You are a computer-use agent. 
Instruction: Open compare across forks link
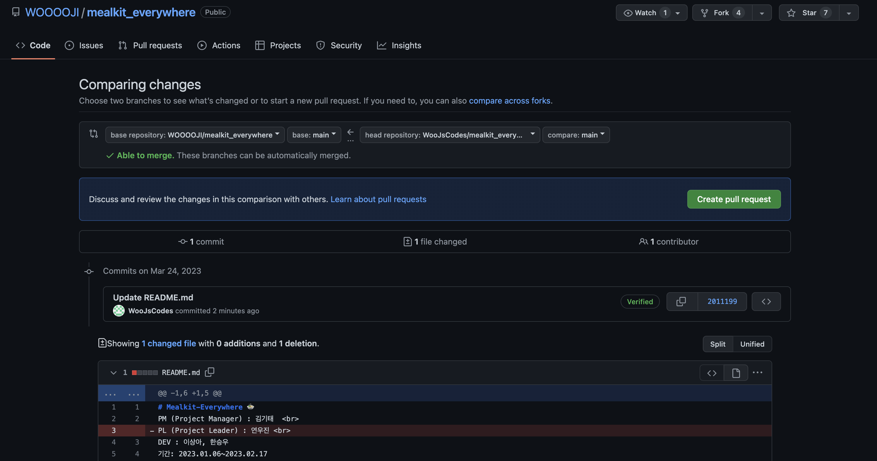point(509,101)
